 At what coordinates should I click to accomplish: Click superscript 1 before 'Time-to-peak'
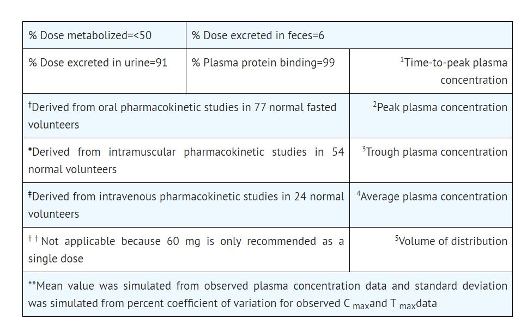[x=402, y=59]
